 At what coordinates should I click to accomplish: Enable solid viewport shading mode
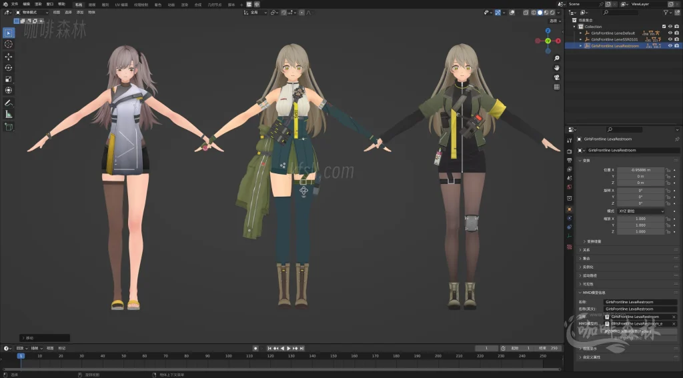(x=540, y=13)
